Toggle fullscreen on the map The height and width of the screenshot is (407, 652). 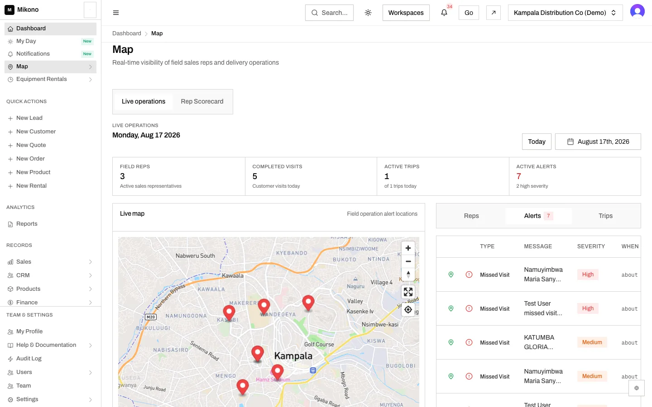tap(408, 292)
